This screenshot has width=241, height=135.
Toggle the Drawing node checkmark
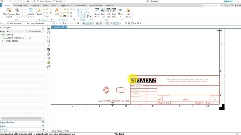coord(2,35)
